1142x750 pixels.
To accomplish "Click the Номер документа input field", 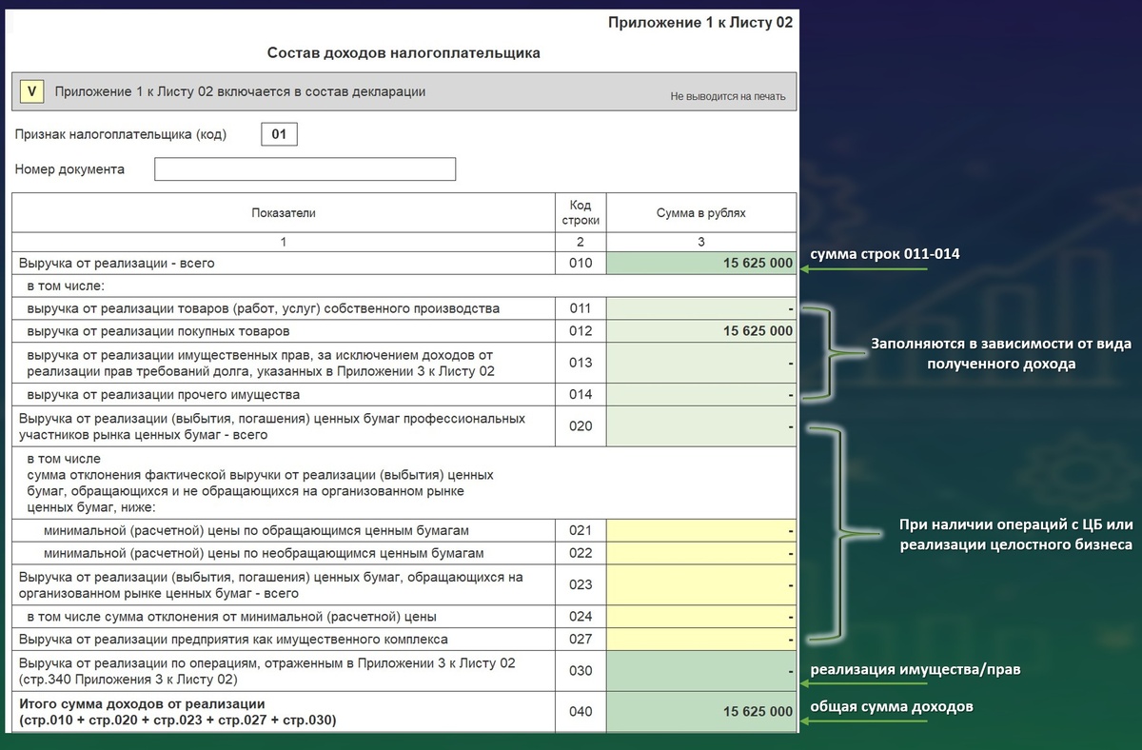I will point(305,169).
